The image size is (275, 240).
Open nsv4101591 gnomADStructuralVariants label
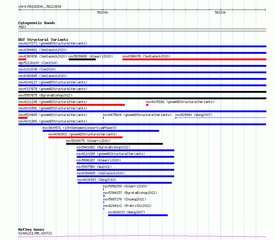53,108
